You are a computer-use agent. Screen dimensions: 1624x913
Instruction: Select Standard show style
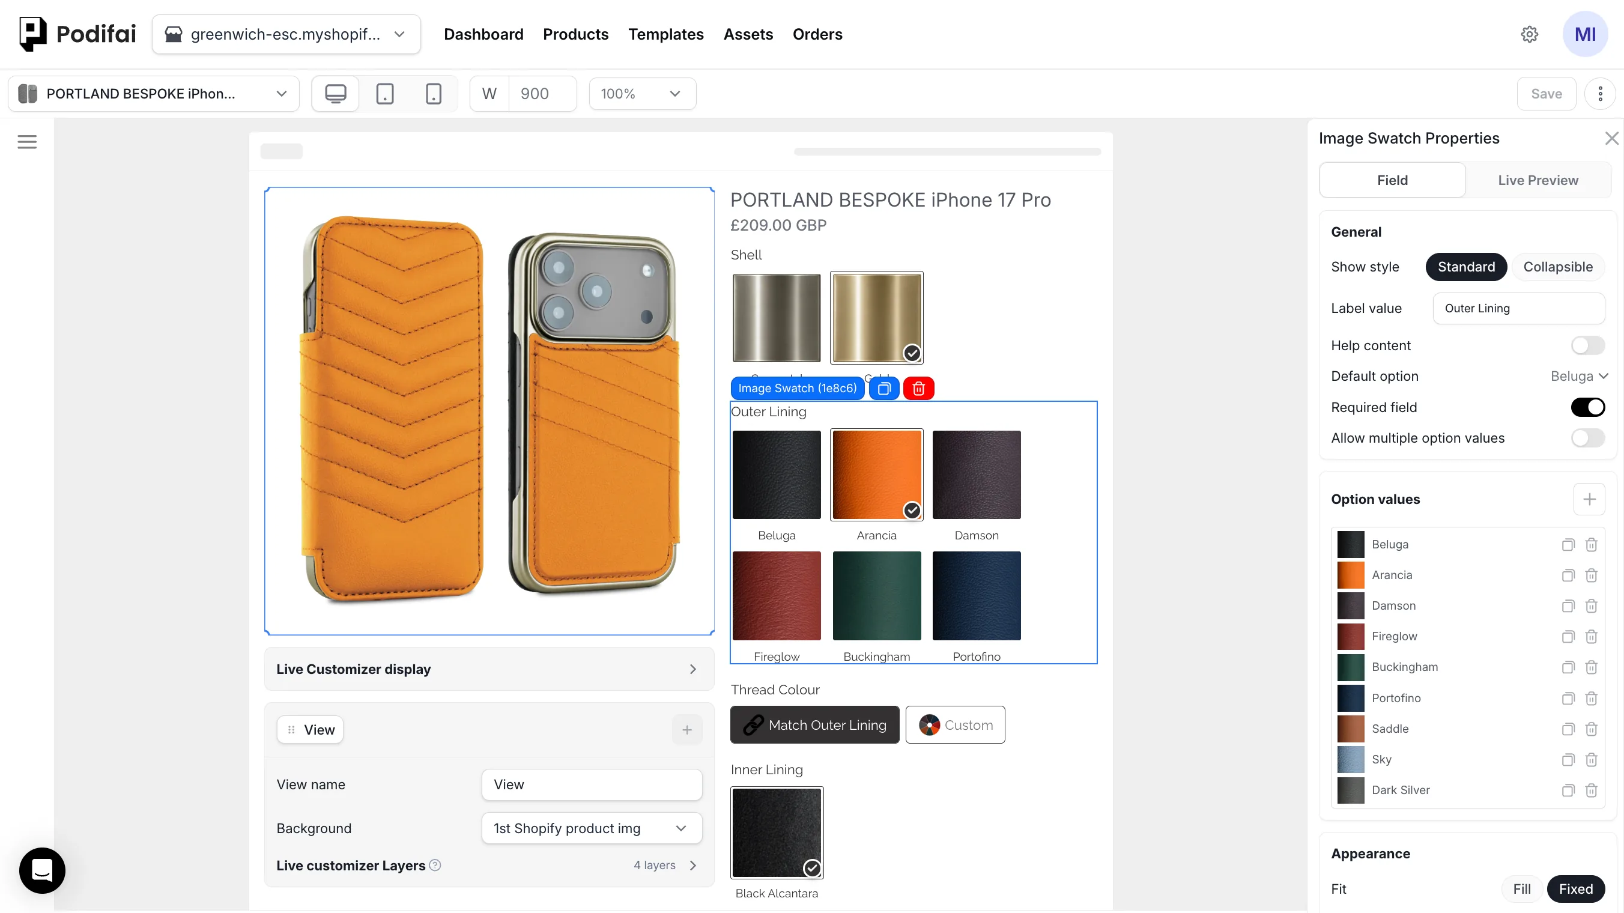pyautogui.click(x=1466, y=267)
